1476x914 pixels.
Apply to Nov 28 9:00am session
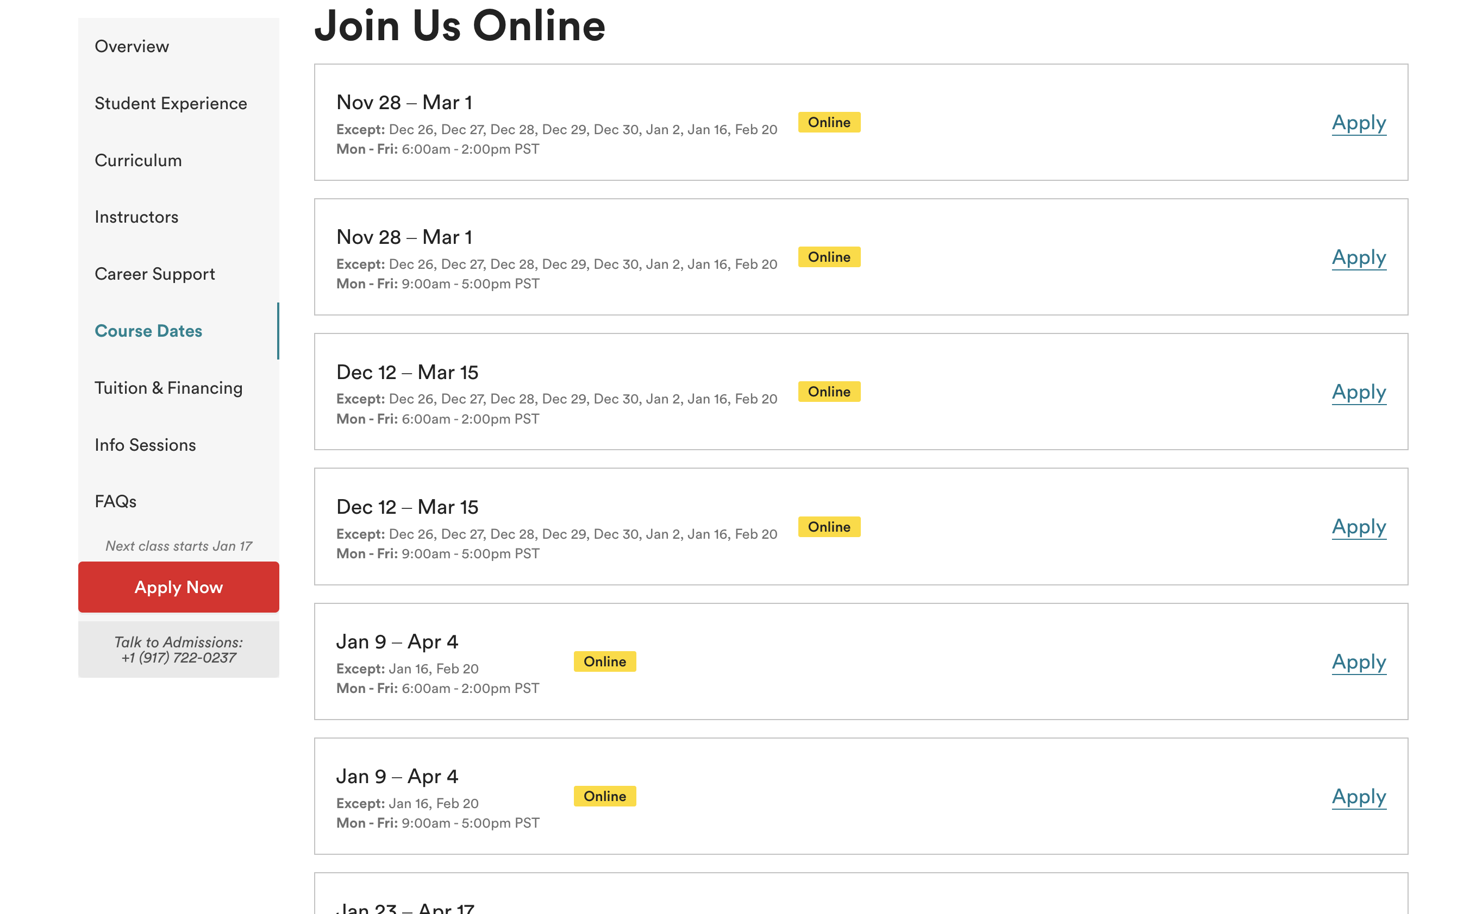(1359, 257)
